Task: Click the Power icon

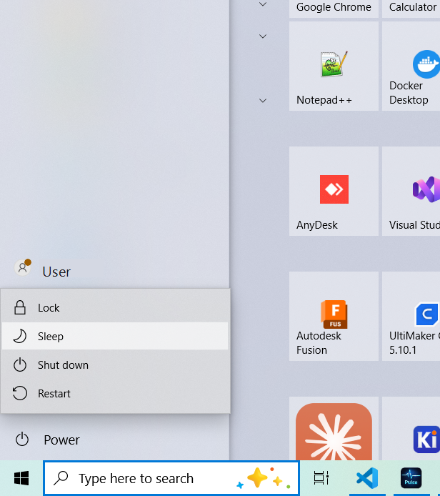Action: tap(22, 440)
